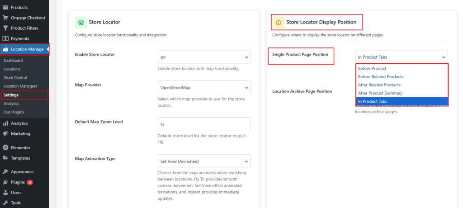463x208 pixels.
Task: Select the Before Product option
Action: click(372, 69)
